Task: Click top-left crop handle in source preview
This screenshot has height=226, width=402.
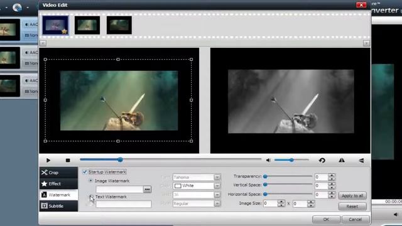Action: pyautogui.click(x=45, y=60)
